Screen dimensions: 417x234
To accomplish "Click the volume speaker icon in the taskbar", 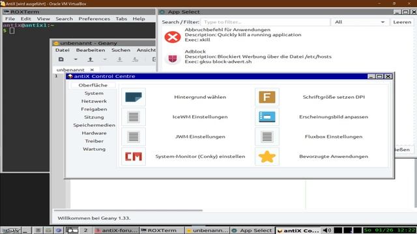I will tap(326, 230).
